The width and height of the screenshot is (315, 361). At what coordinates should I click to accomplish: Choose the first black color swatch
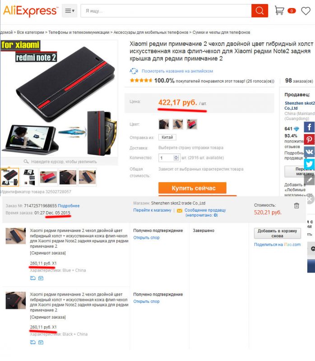(x=164, y=125)
